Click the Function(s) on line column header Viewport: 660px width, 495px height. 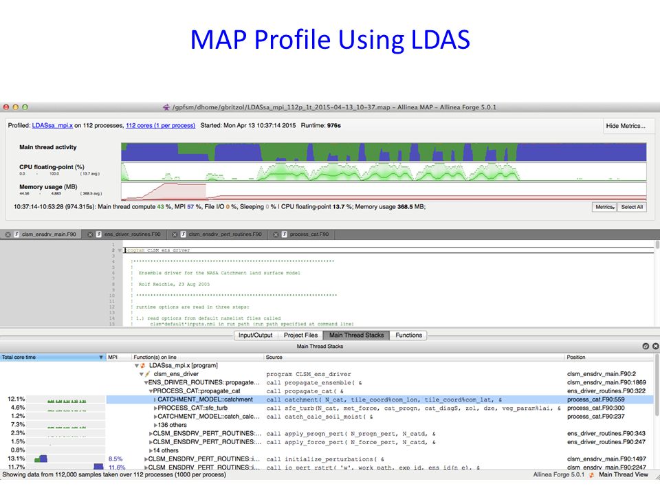197,357
